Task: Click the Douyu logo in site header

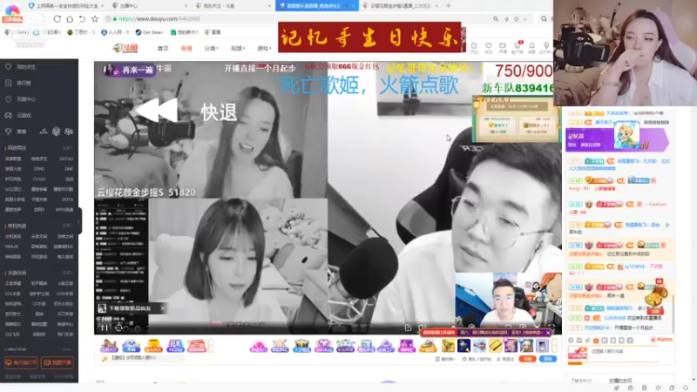Action: tap(125, 48)
